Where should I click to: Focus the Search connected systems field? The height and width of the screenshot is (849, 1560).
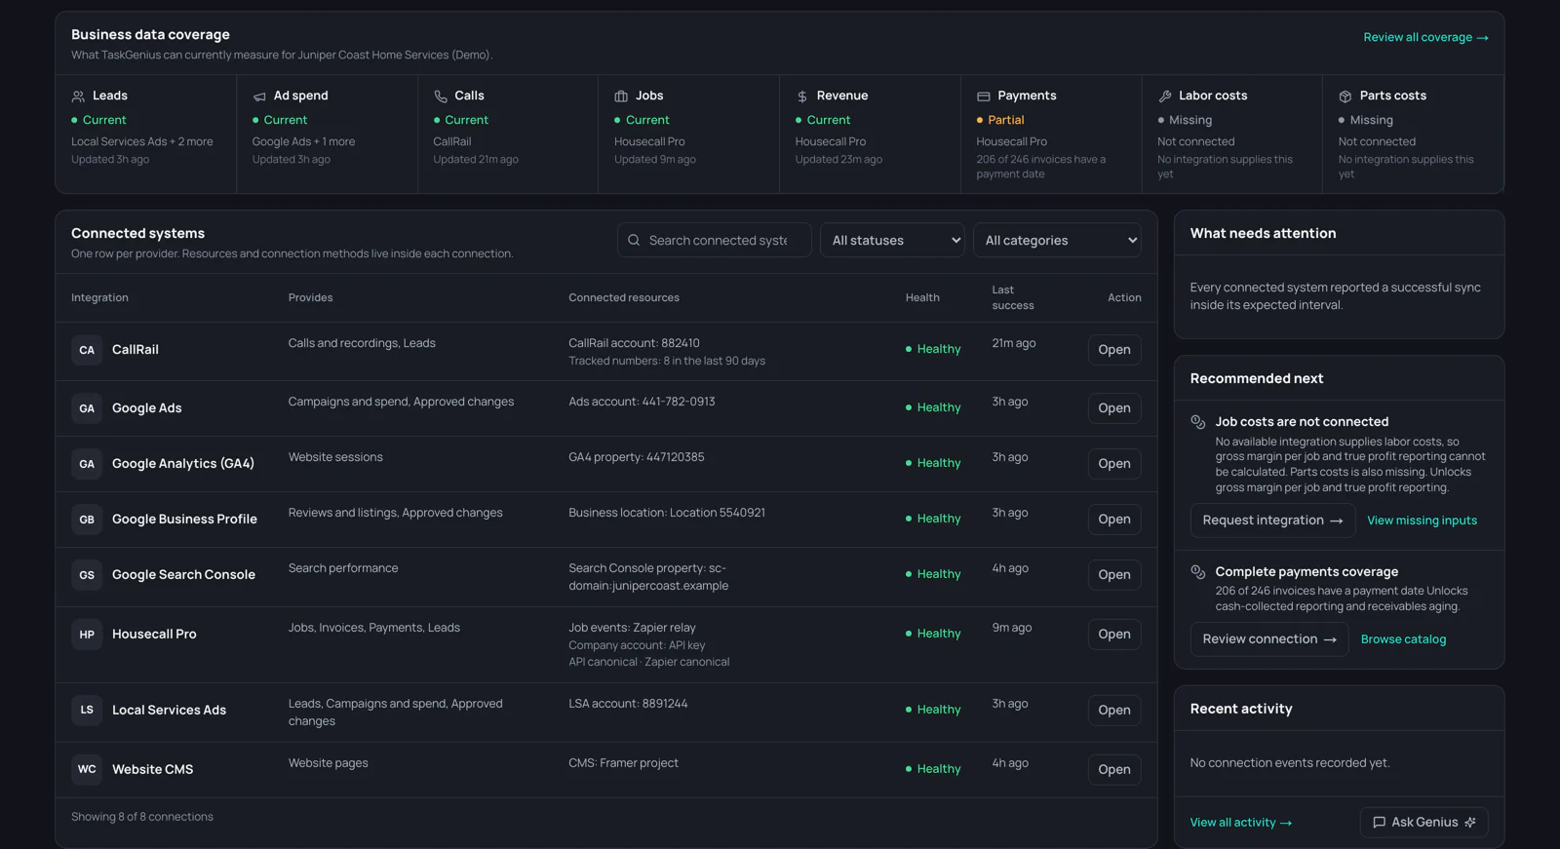click(x=715, y=240)
